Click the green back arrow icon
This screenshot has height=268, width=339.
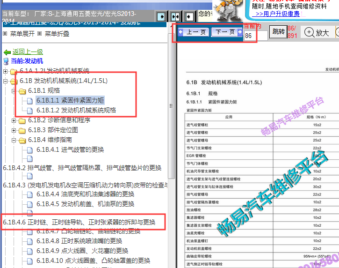point(7,52)
